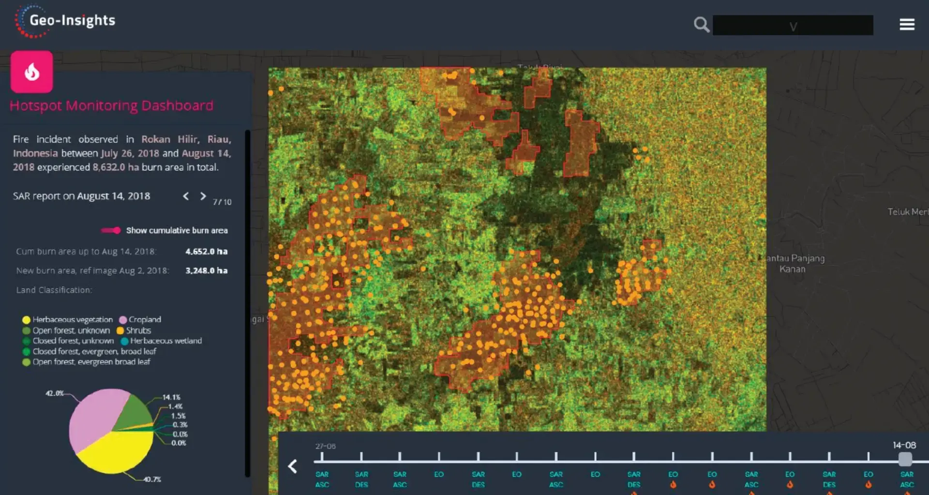Toggle Show cumulative burn area
This screenshot has width=929, height=495.
tap(111, 230)
